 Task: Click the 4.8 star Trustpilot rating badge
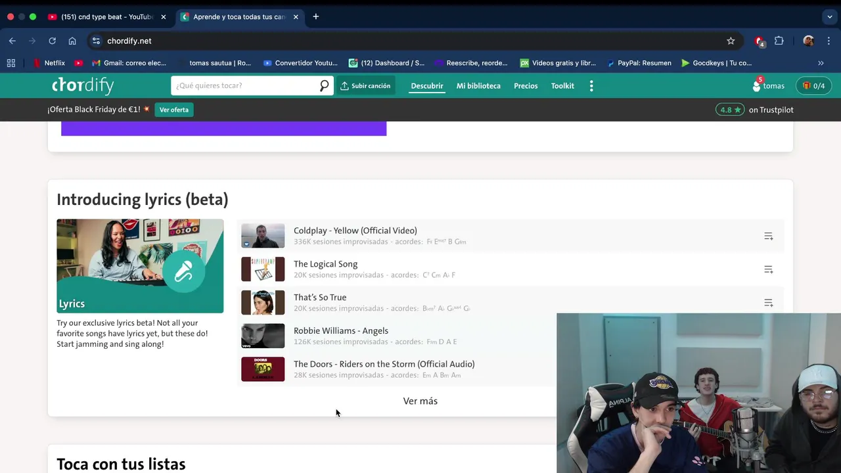click(730, 110)
